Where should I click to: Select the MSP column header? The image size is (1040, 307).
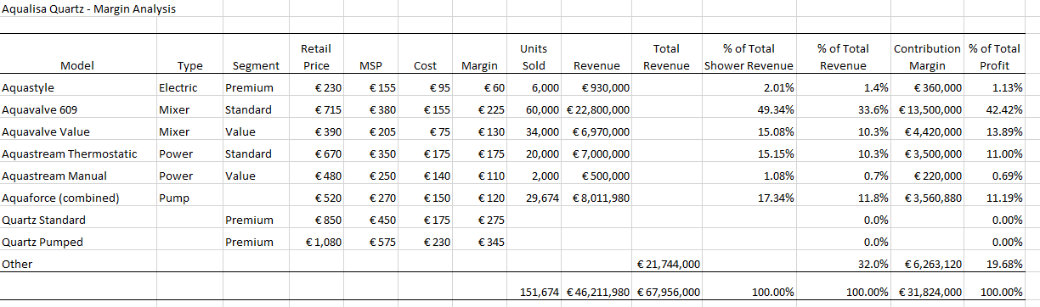tap(370, 65)
